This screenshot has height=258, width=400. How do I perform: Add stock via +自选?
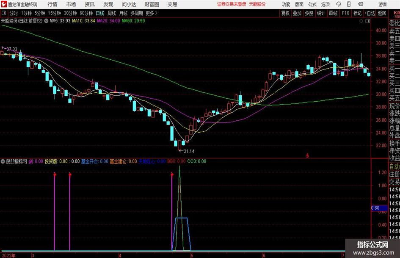370,13
